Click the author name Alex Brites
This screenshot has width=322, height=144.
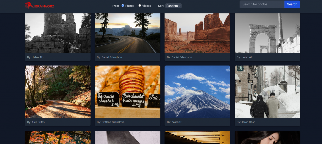pyautogui.click(x=38, y=122)
